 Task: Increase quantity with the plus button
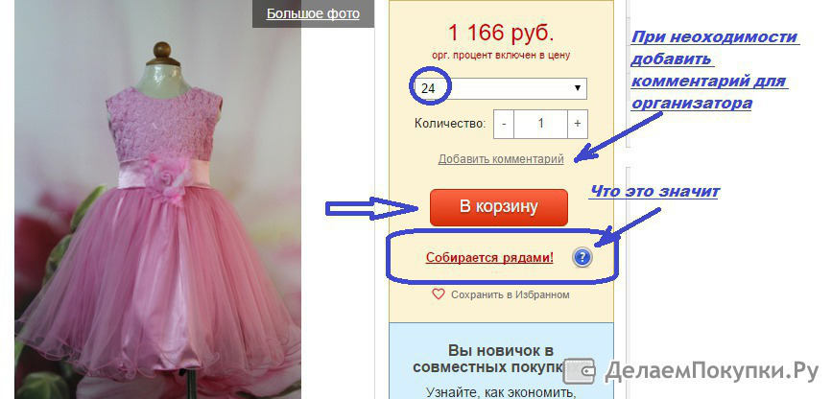point(578,124)
